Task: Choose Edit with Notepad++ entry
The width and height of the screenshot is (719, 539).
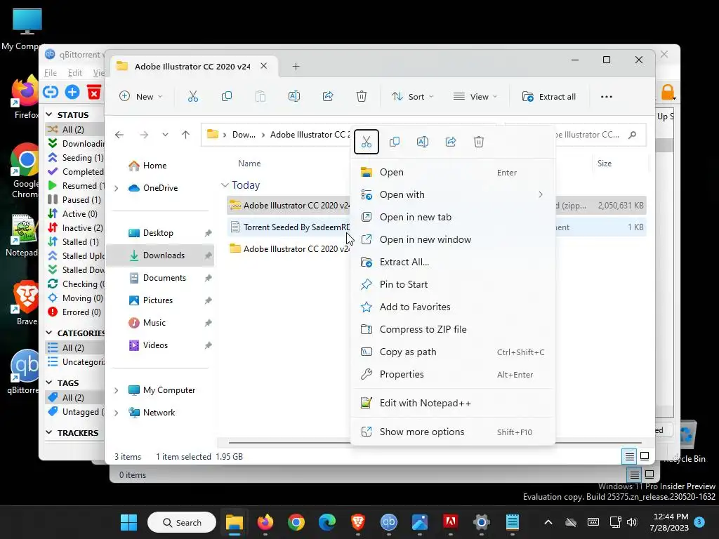Action: coord(453,404)
